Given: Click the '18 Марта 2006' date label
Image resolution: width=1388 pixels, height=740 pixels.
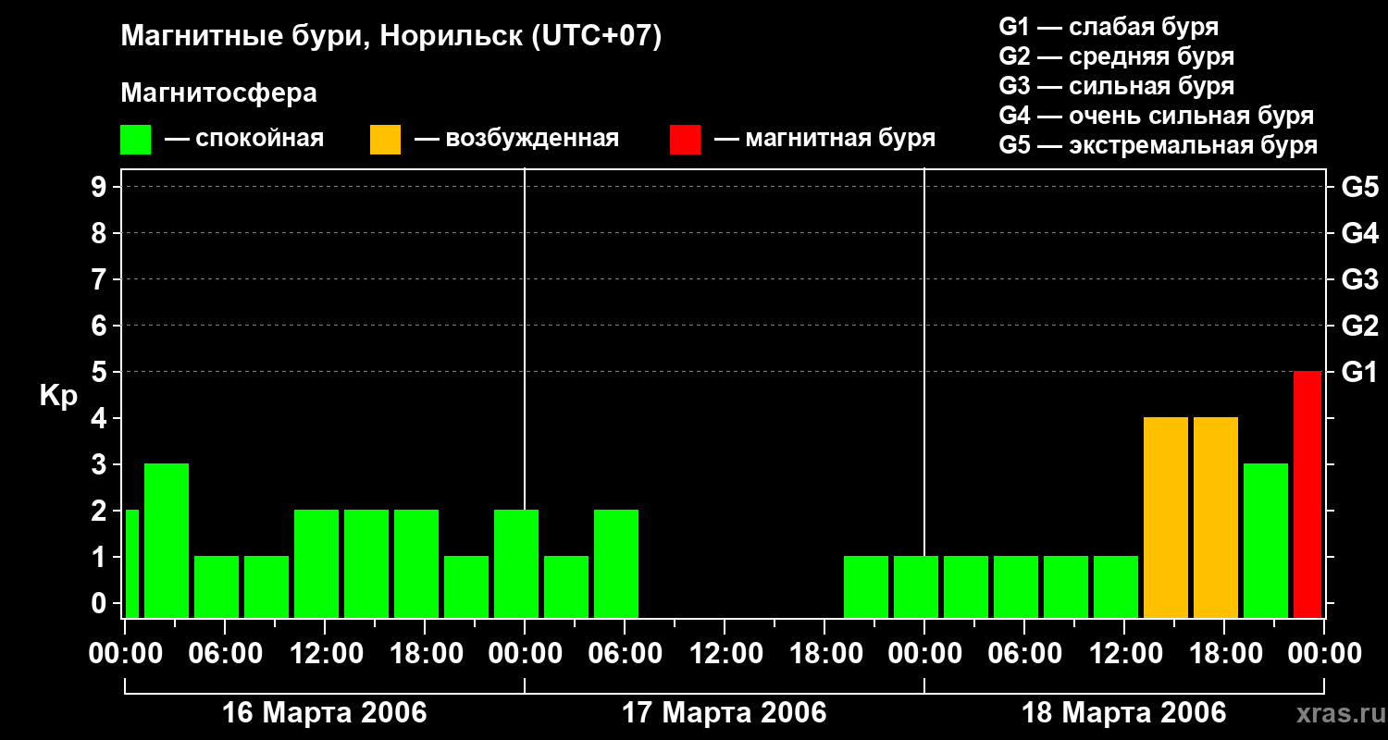Looking at the screenshot, I should (1124, 713).
